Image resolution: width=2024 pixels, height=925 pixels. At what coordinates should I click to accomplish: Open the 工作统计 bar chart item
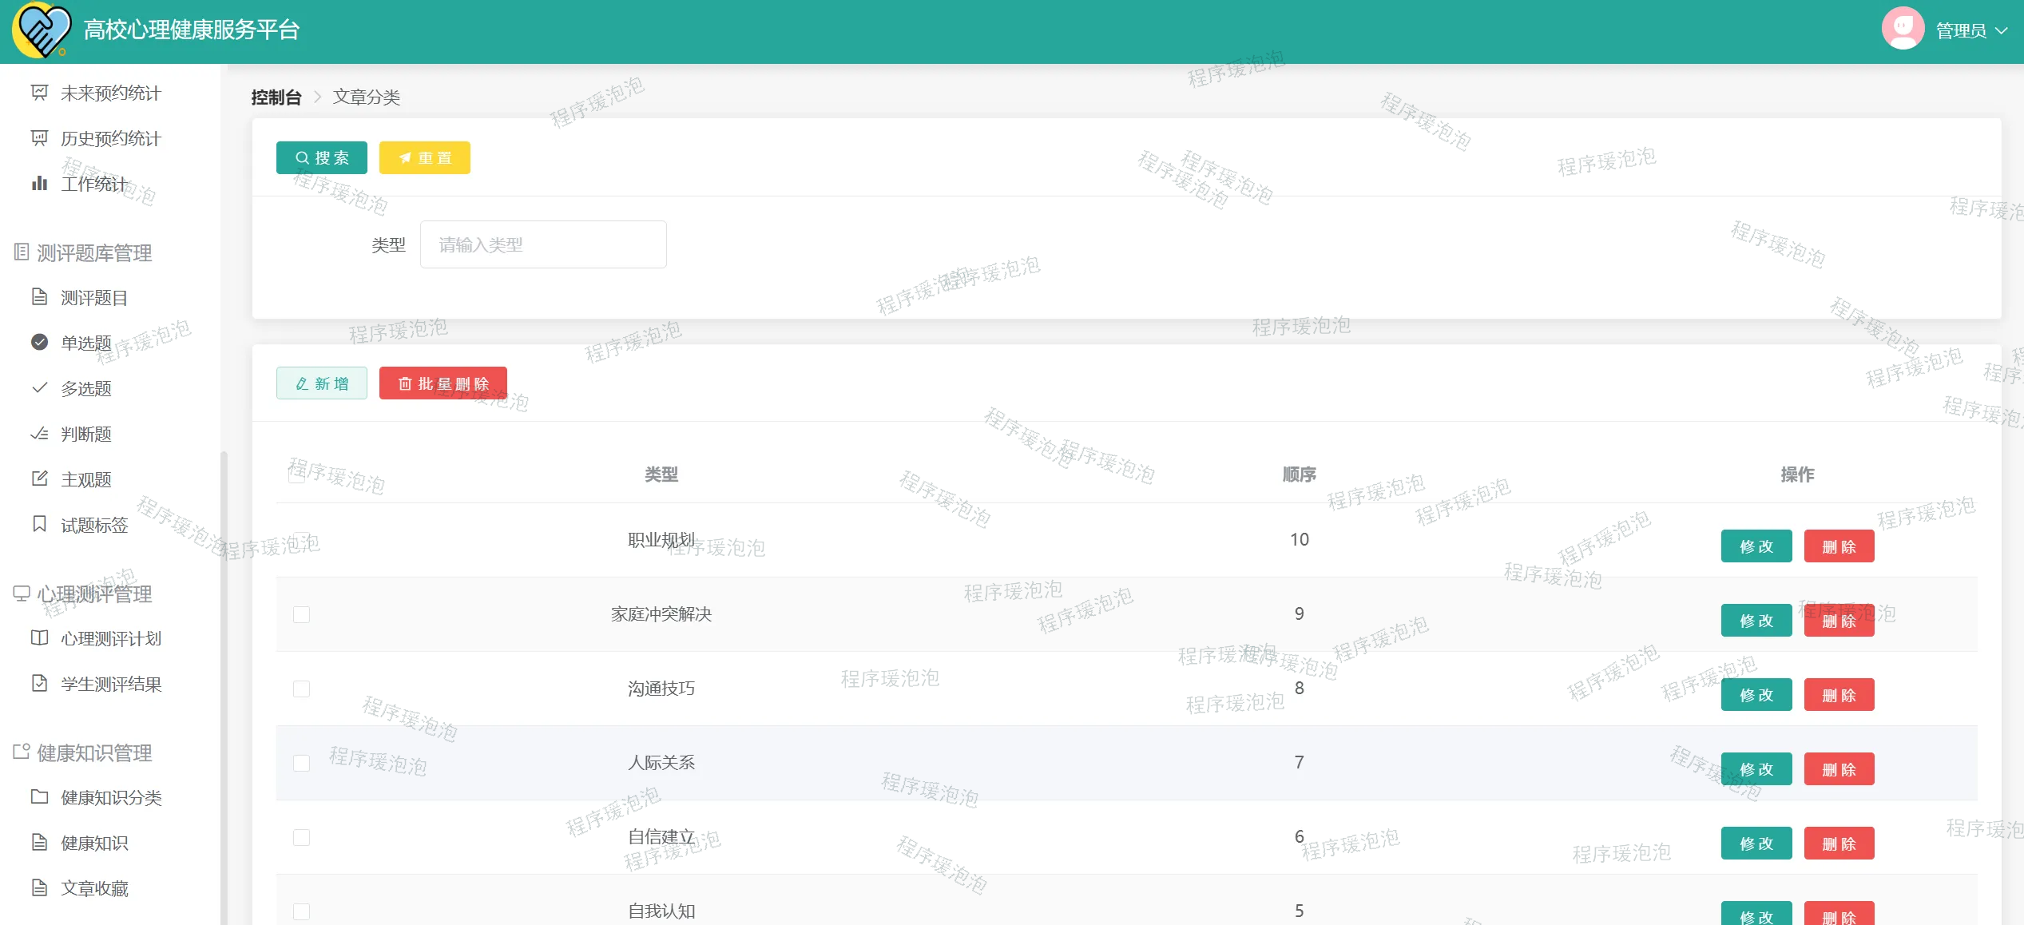click(94, 185)
